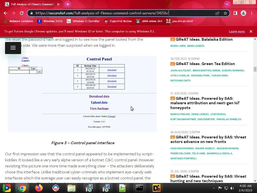Open the Start button on taskbar
The height and width of the screenshot is (193, 257).
click(x=7, y=188)
